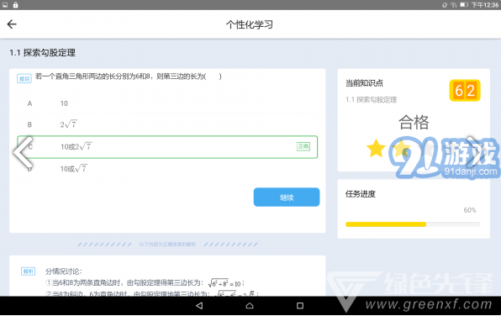The image size is (501, 316).
Task: Click the 解析 tag icon
Action: point(28,271)
